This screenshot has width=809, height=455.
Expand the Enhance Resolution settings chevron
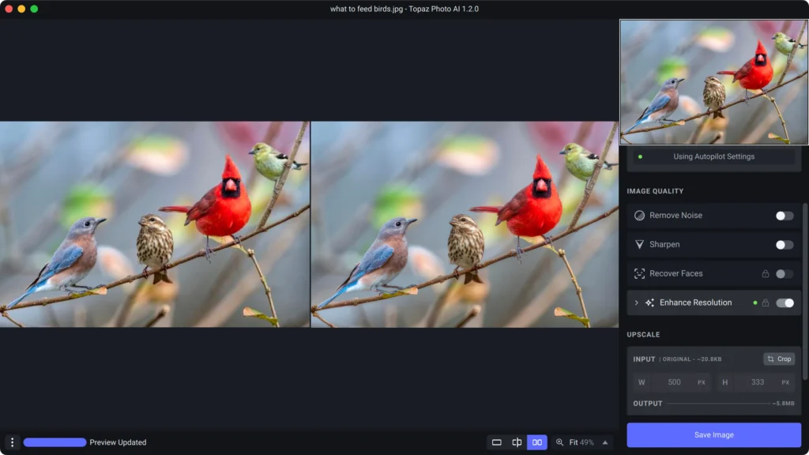click(x=637, y=303)
